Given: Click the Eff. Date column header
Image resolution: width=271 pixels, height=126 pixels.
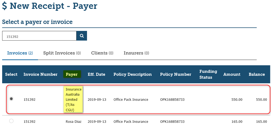Looking at the screenshot, I should click(96, 74).
